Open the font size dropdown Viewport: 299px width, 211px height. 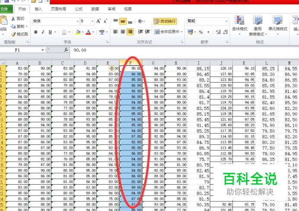pos(92,21)
